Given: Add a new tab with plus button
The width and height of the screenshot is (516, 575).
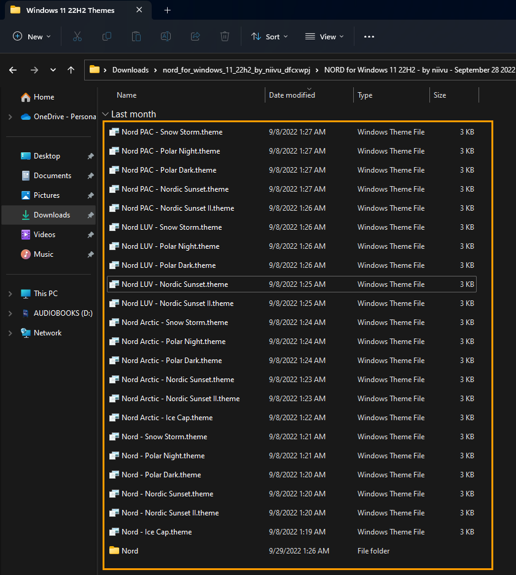Looking at the screenshot, I should [167, 10].
